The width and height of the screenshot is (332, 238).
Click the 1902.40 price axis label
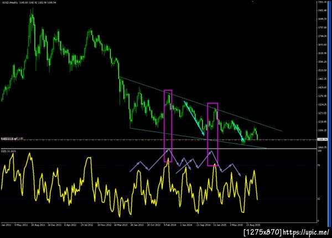[322, 11]
